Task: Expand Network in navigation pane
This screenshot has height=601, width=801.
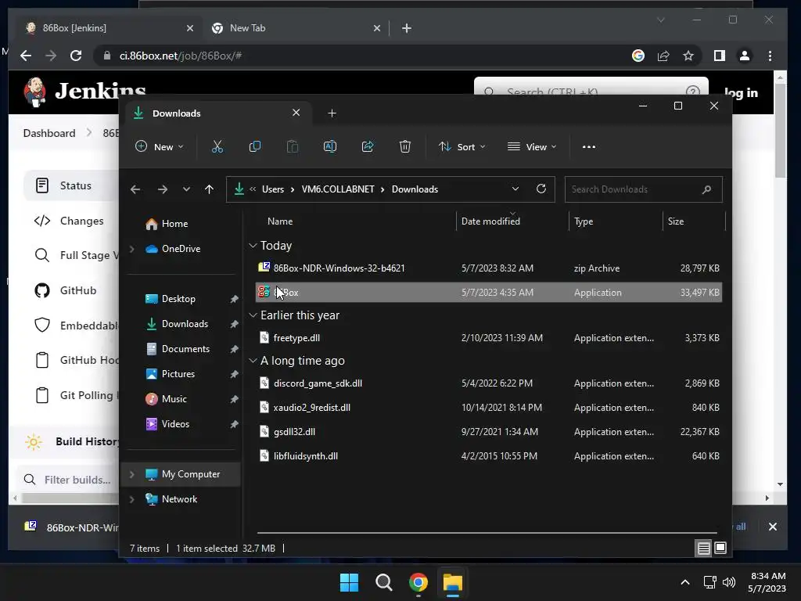Action: (131, 499)
